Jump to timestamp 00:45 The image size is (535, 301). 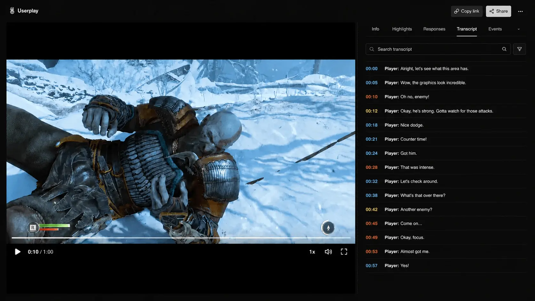(x=371, y=224)
